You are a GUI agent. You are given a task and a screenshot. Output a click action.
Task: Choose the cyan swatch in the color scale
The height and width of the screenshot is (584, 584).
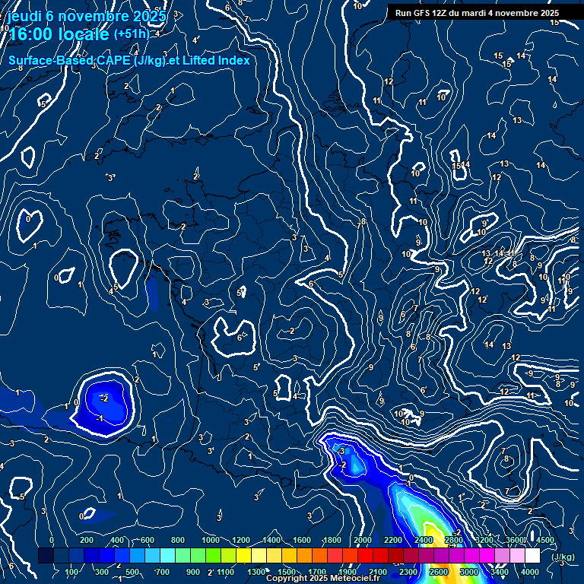tap(167, 555)
